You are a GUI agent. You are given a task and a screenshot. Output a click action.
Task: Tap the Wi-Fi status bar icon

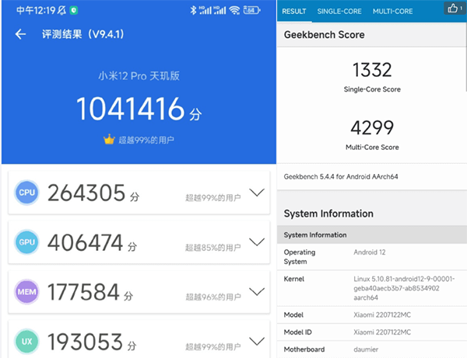[x=235, y=10]
